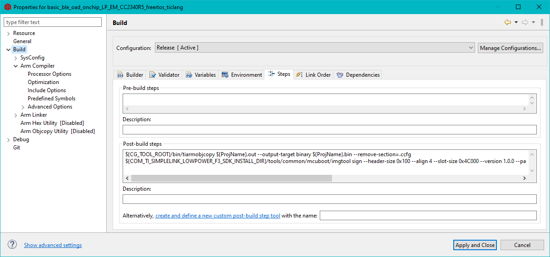
Task: Switch to the Validator tab
Action: pyautogui.click(x=164, y=75)
